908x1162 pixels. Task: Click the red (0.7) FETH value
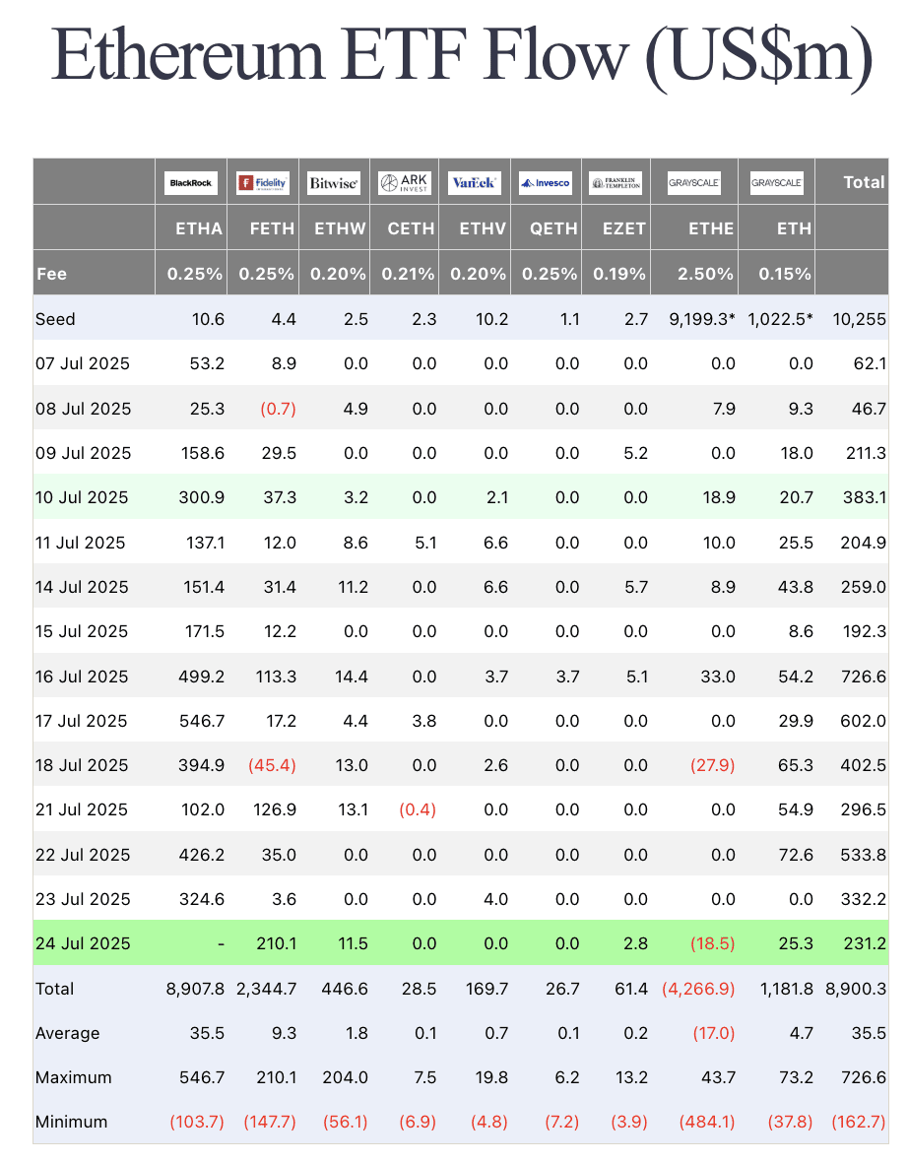pos(278,409)
